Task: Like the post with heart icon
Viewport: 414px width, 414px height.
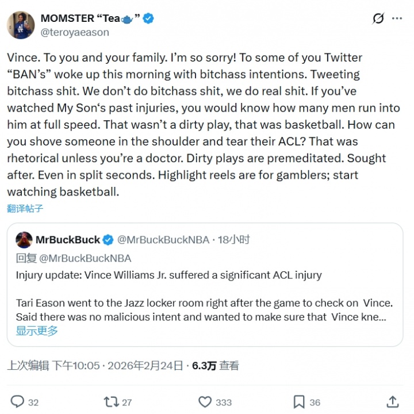Action: (x=205, y=401)
